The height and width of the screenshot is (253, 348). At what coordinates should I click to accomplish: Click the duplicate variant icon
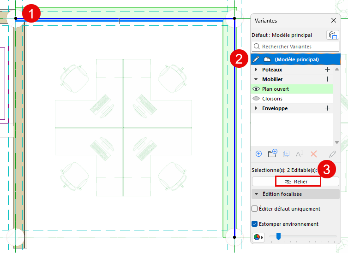point(286,154)
